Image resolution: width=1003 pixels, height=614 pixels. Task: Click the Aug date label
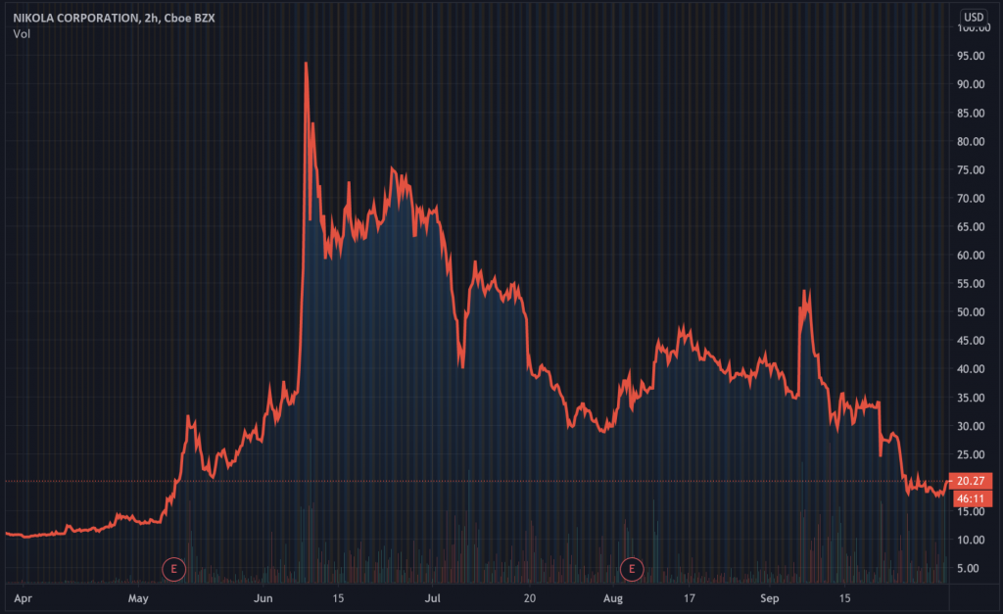click(x=613, y=598)
